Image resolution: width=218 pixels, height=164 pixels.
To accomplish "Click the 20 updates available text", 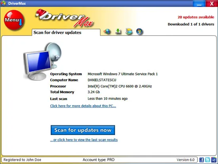I will (196, 17).
